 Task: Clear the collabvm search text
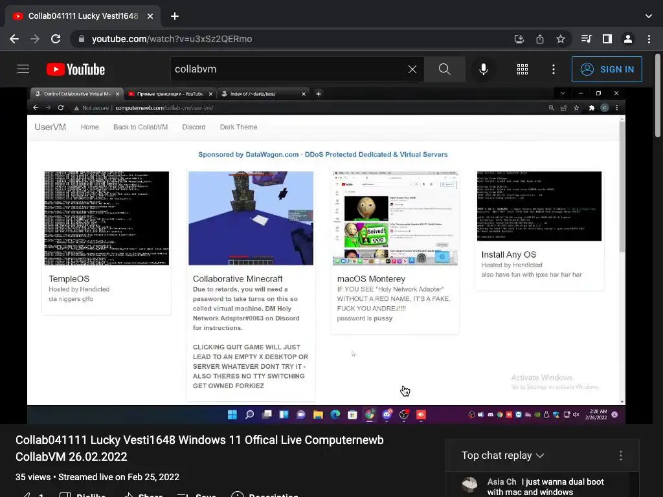click(x=412, y=69)
